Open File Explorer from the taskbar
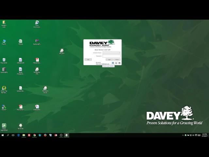This screenshot has height=157, width=209. [x=24, y=135]
